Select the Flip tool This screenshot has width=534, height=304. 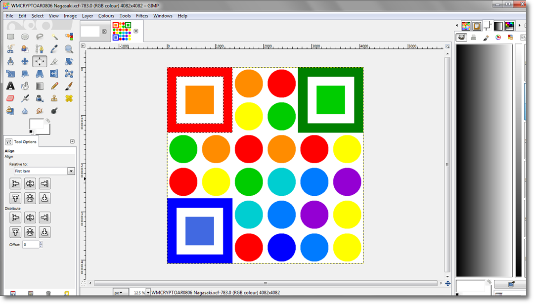[x=54, y=74]
